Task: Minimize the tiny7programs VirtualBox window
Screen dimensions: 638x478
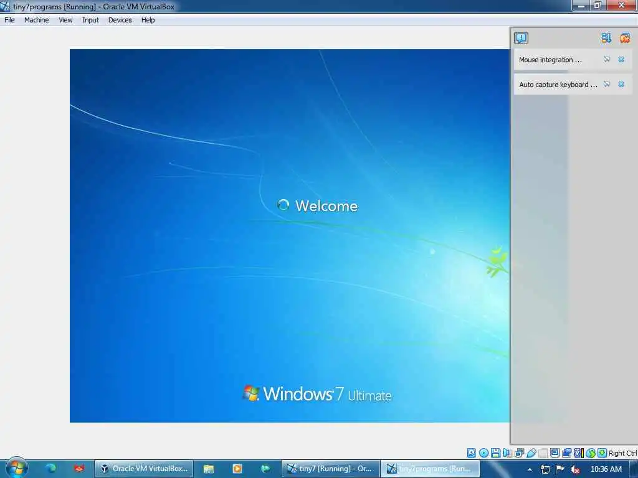Action: click(x=581, y=6)
